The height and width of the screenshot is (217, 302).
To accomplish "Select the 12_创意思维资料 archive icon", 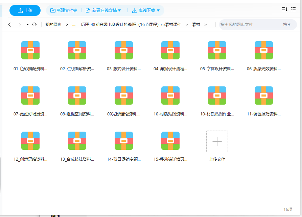I will (30, 140).
